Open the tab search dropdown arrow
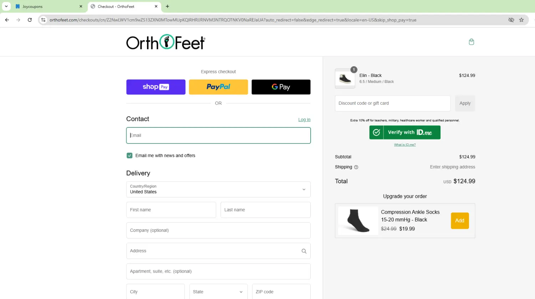 pyautogui.click(x=6, y=6)
